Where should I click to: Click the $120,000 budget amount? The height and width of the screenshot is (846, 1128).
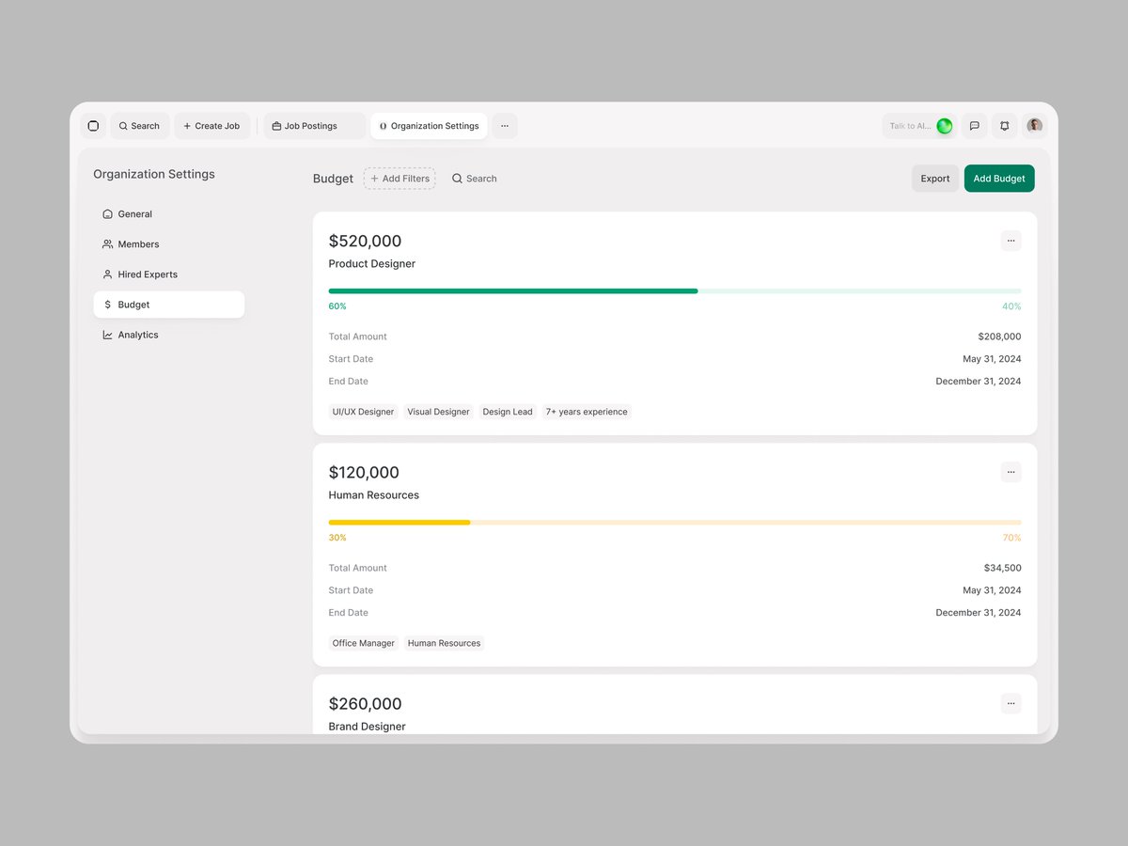(364, 473)
